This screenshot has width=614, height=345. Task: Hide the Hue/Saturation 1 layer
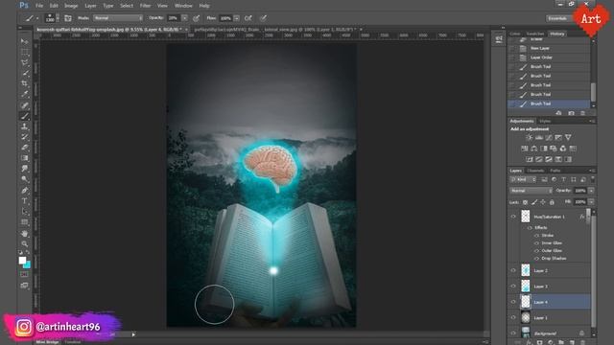tap(513, 217)
